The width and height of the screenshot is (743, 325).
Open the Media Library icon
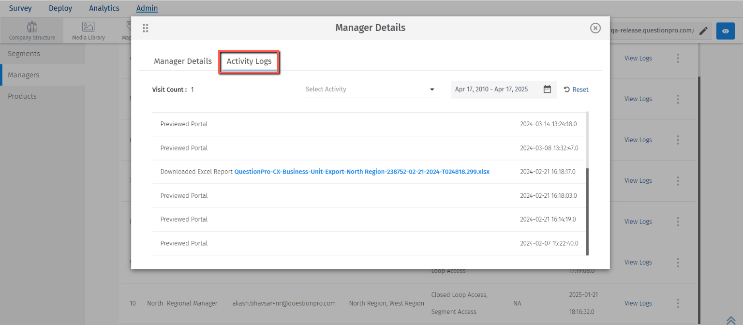point(88,30)
